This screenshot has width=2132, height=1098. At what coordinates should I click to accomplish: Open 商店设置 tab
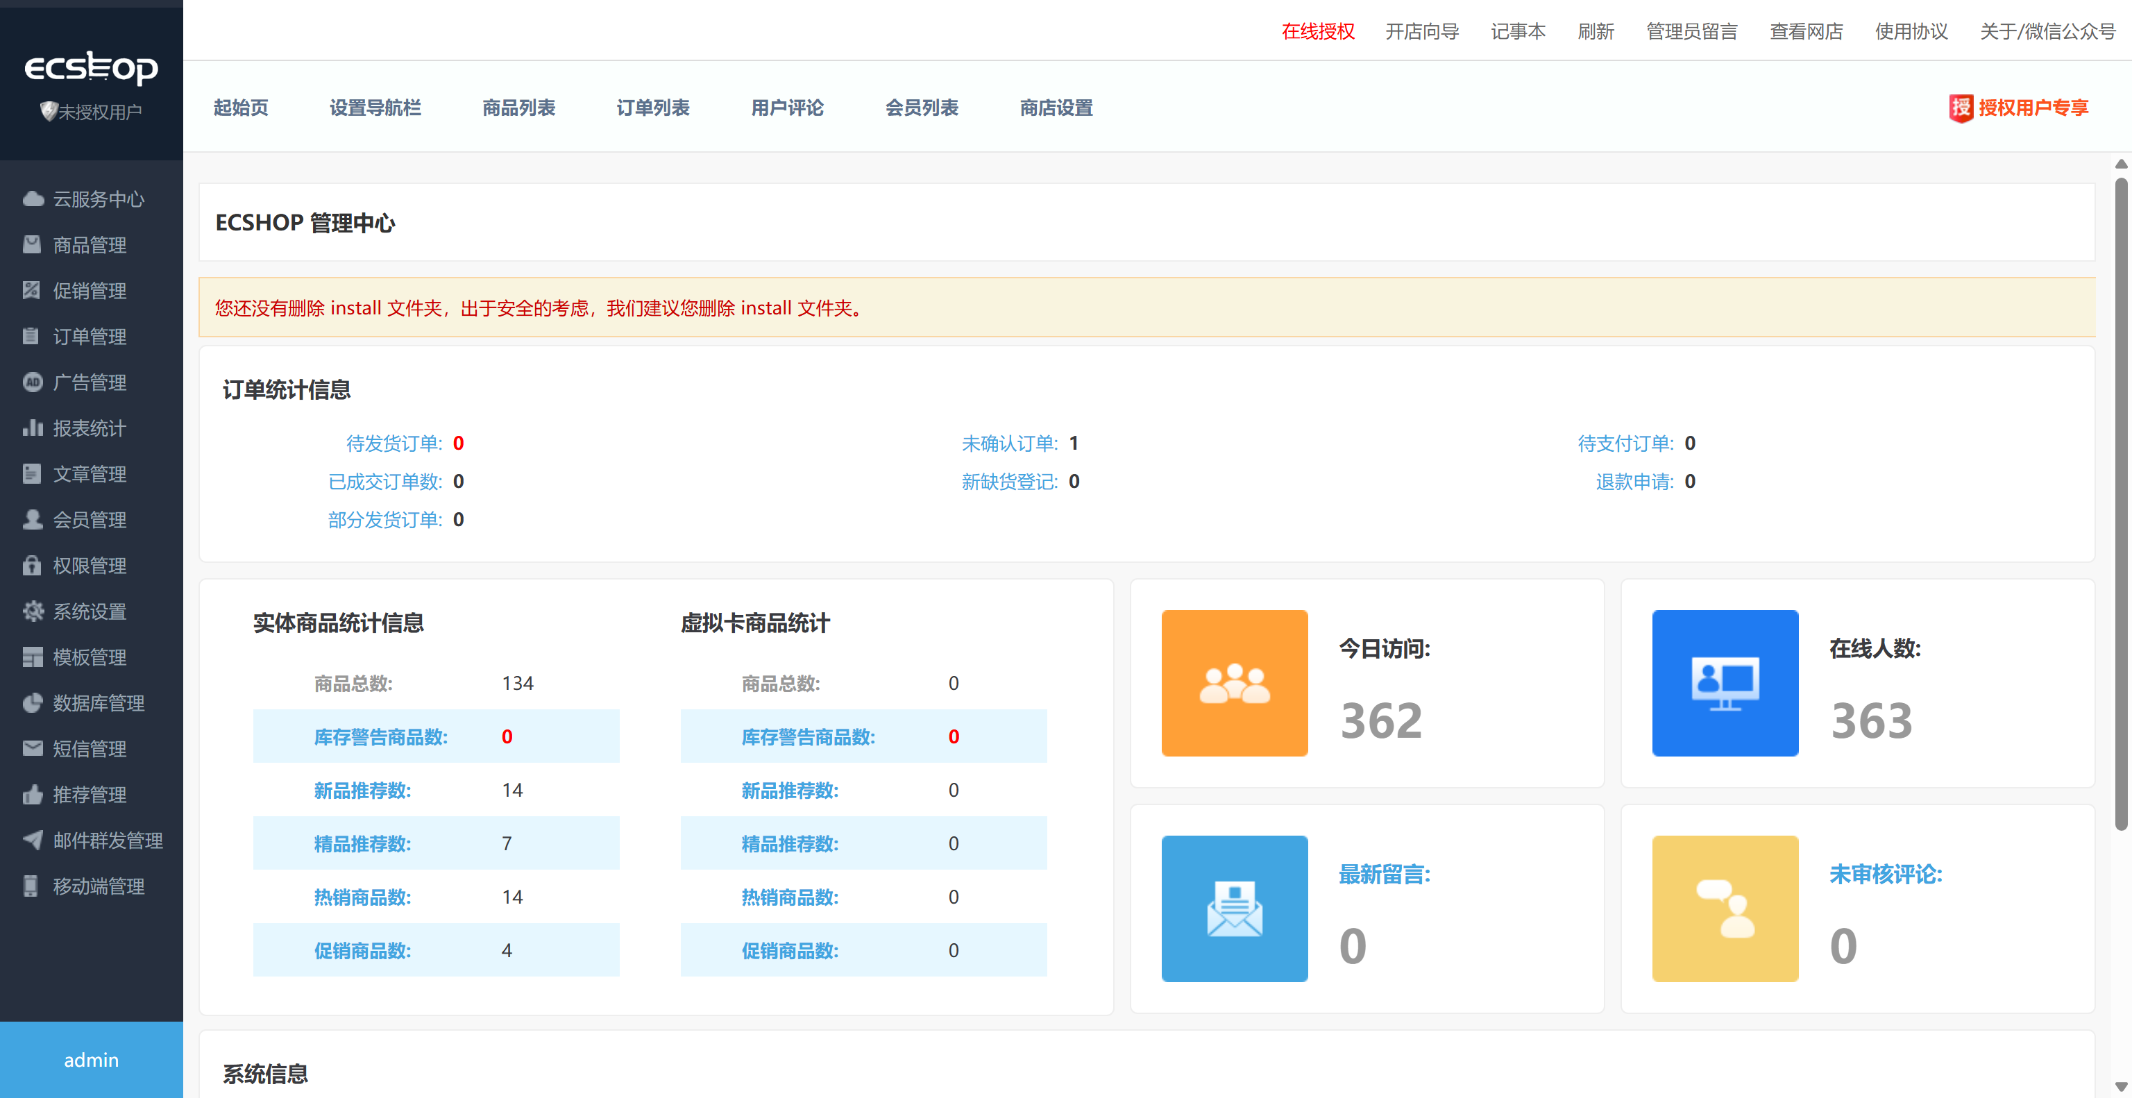click(1056, 108)
